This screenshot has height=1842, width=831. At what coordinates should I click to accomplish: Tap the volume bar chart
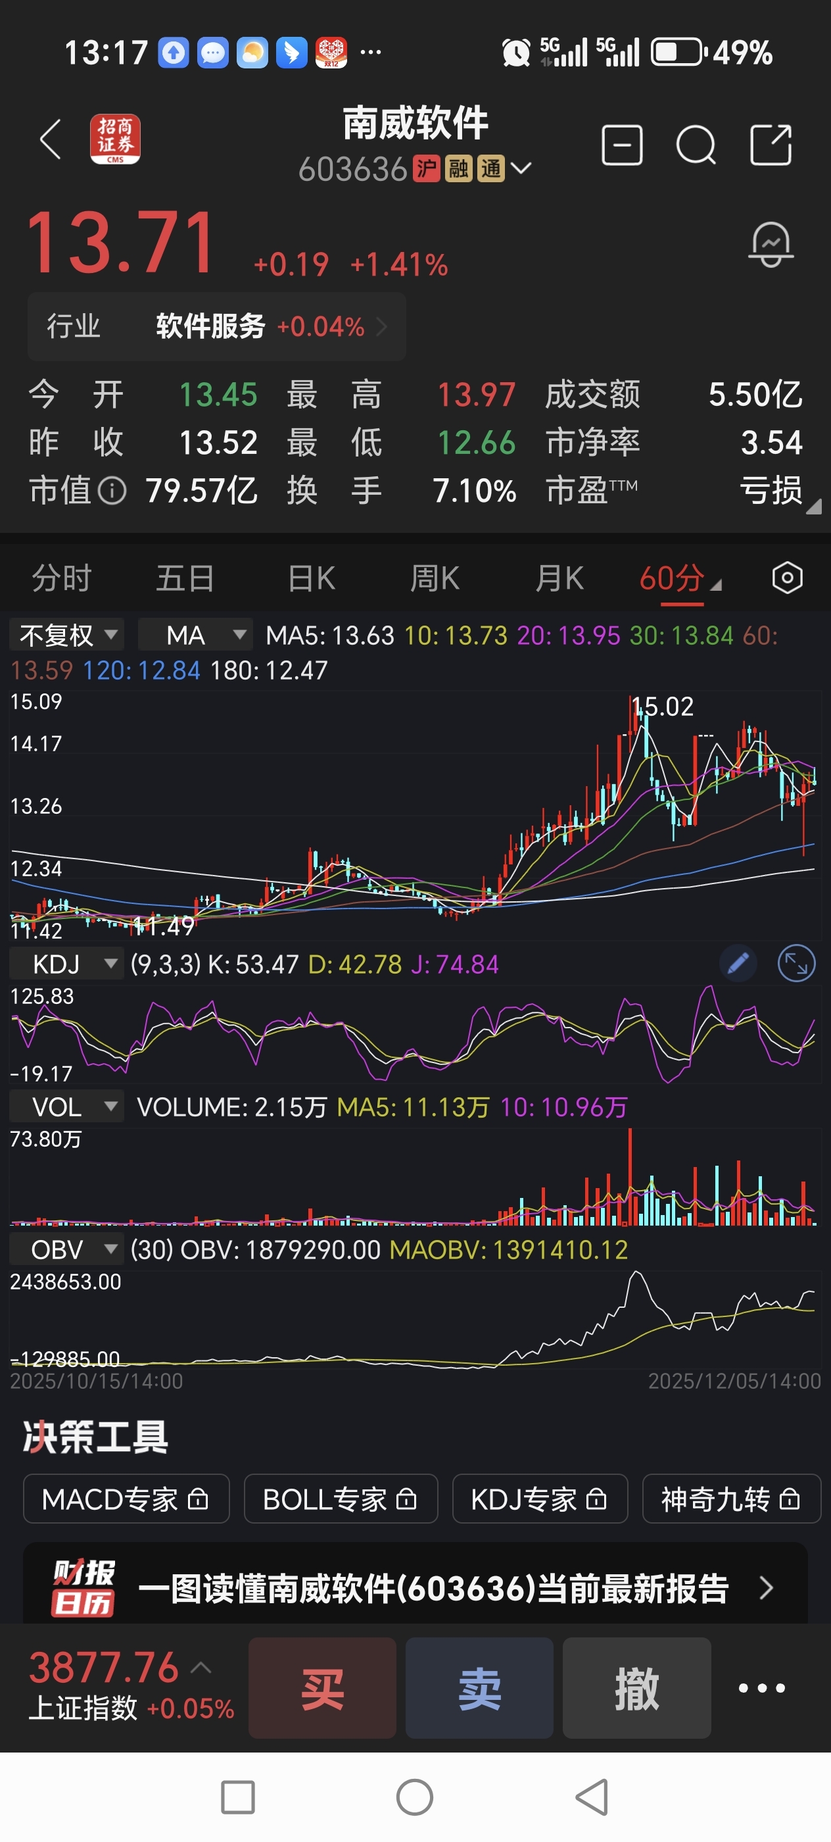(x=414, y=1177)
